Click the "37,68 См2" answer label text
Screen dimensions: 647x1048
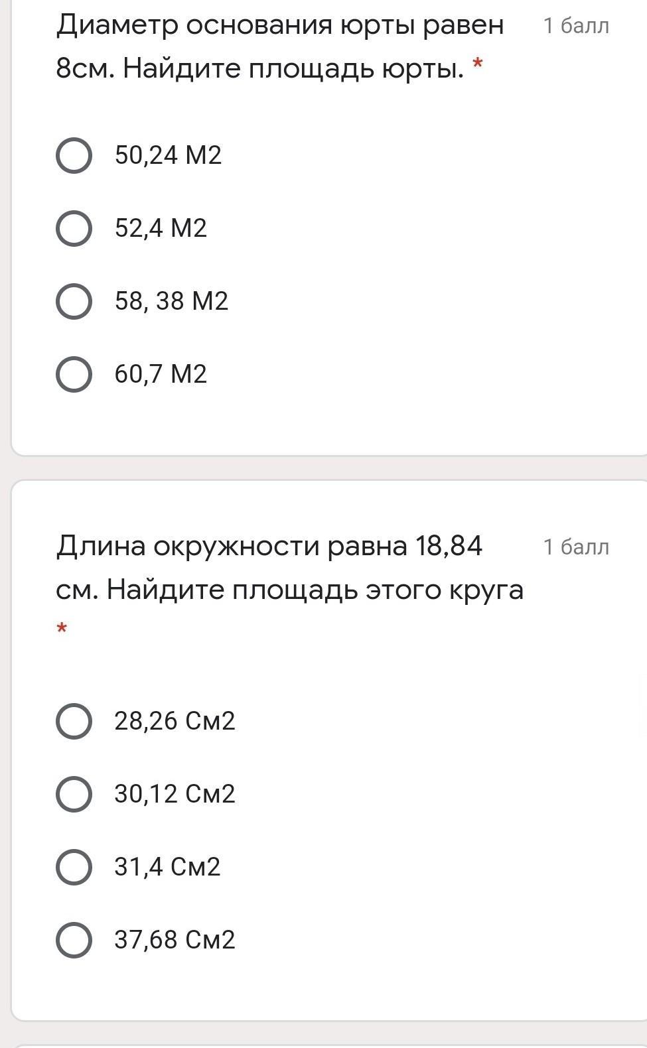[175, 941]
